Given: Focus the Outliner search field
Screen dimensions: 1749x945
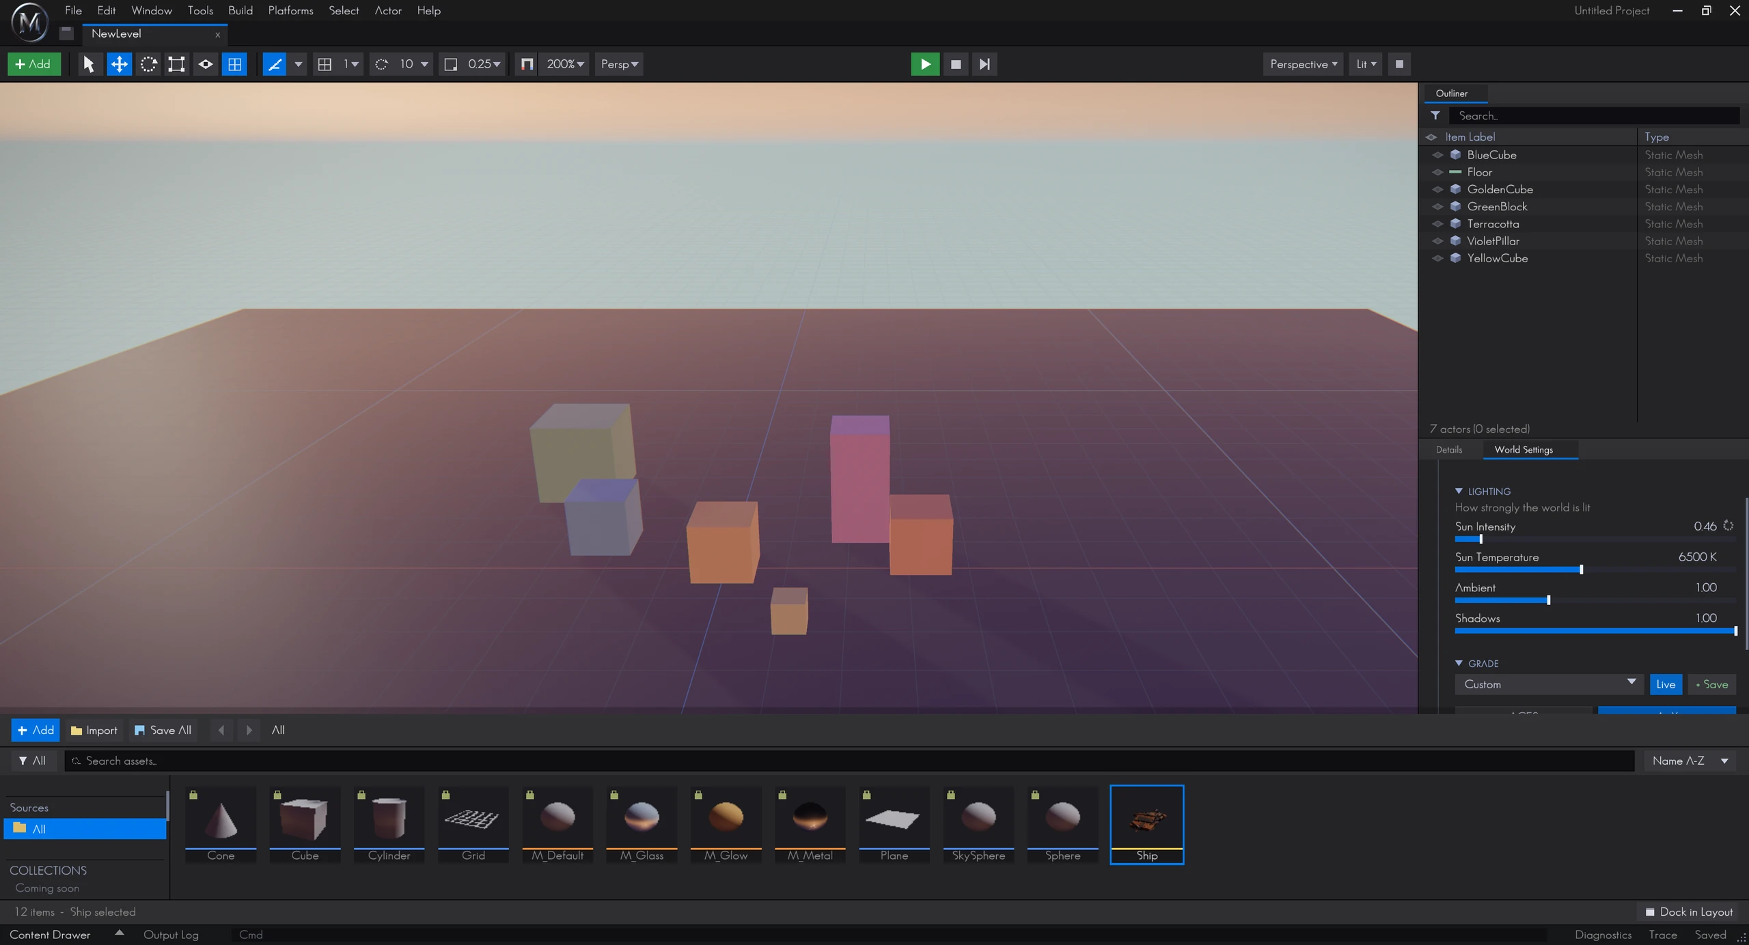Looking at the screenshot, I should point(1594,115).
